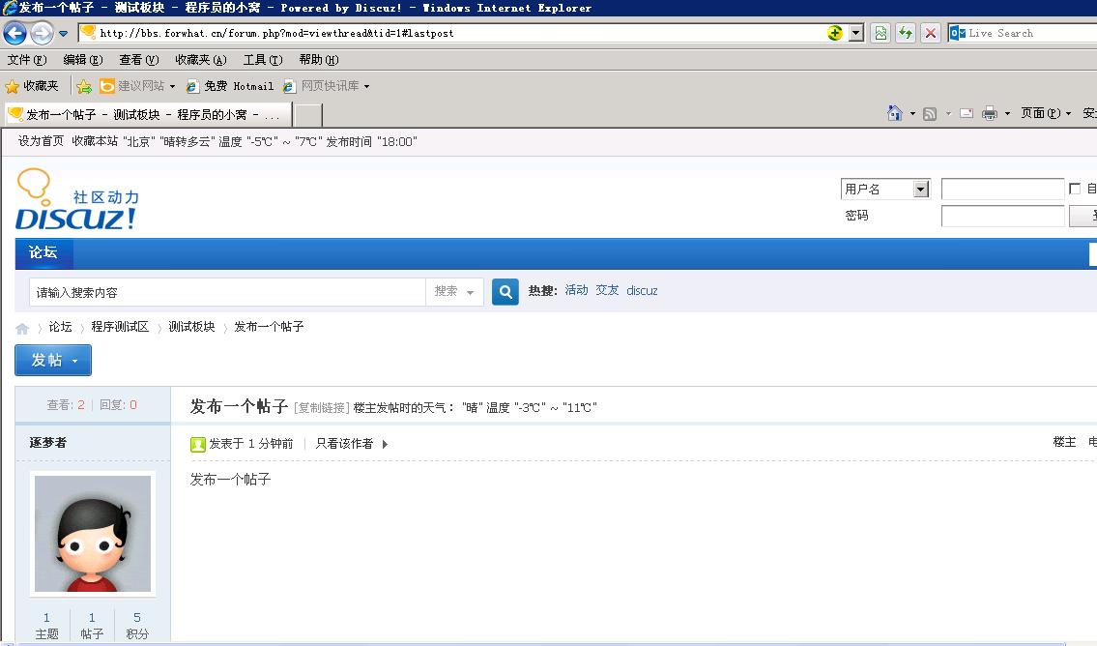The image size is (1097, 646).
Task: Expand the Print dropdown arrow
Action: (x=1007, y=113)
